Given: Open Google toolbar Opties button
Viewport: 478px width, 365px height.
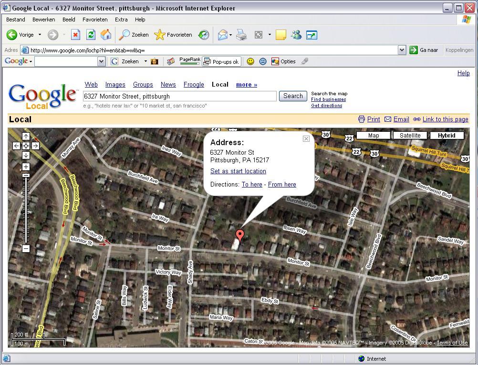Looking at the screenshot, I should (283, 61).
